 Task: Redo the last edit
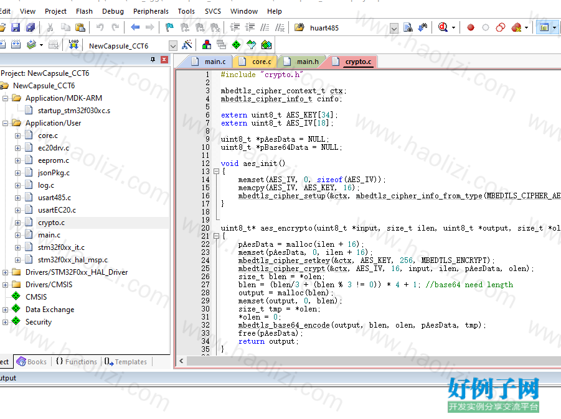(115, 27)
